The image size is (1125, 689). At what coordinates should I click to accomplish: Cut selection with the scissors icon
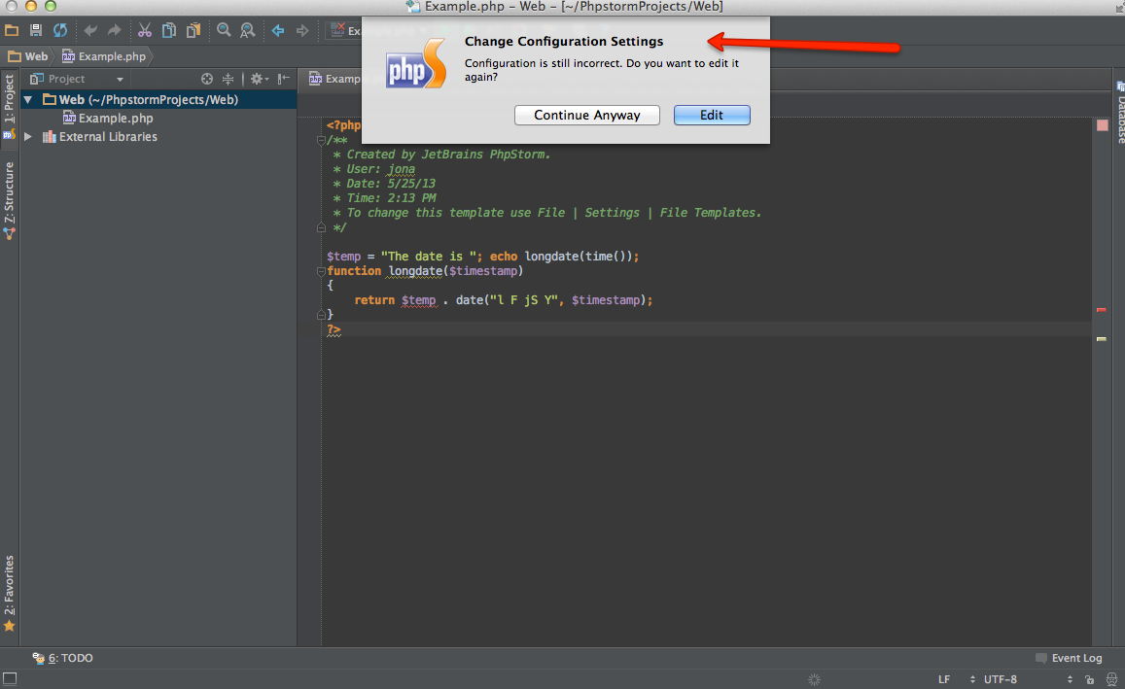click(x=144, y=30)
